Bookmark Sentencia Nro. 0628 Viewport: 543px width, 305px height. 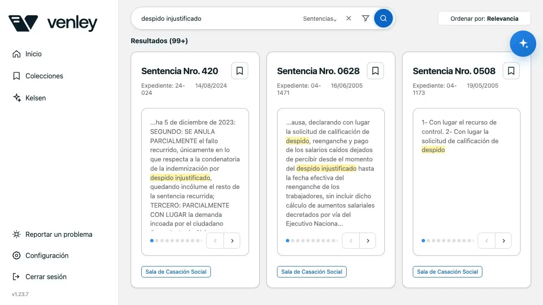point(375,71)
